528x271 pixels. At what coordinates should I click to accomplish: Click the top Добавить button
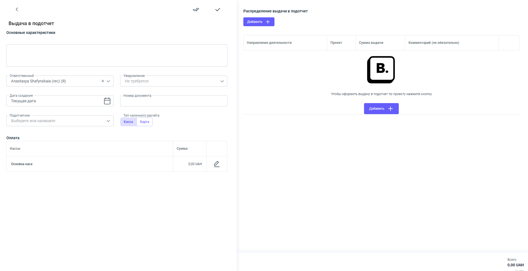(x=258, y=22)
